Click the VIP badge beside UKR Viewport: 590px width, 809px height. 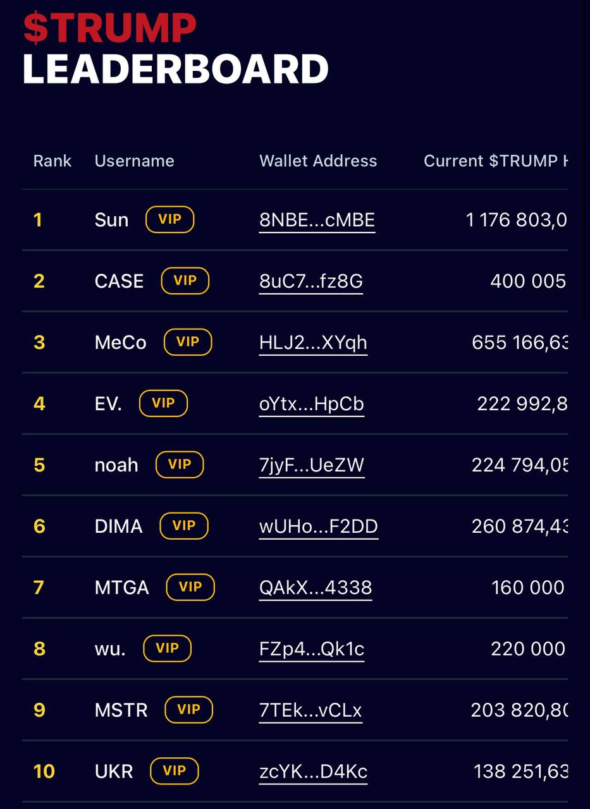point(175,771)
